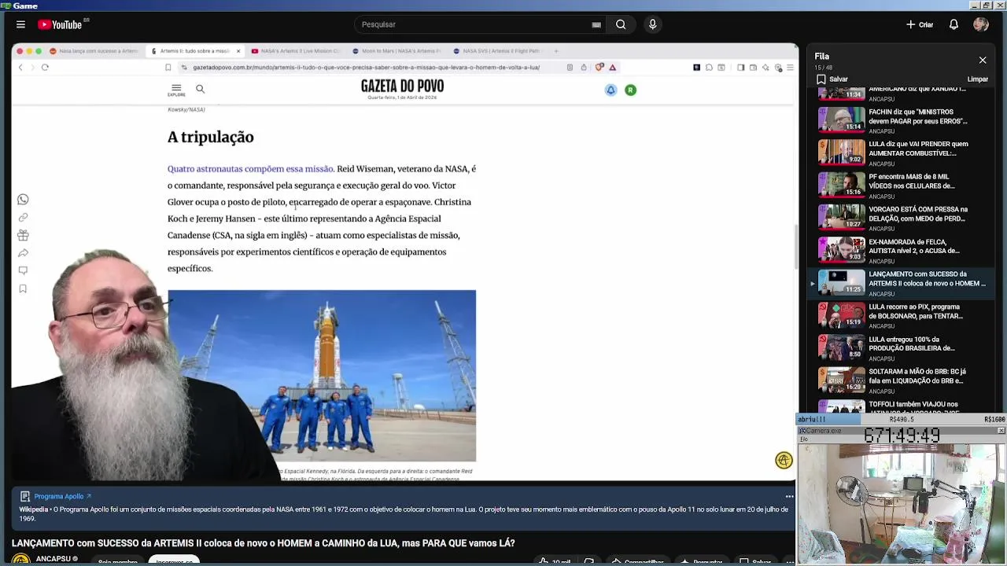Open the YouTube guide hamburger menu

[x=20, y=24]
